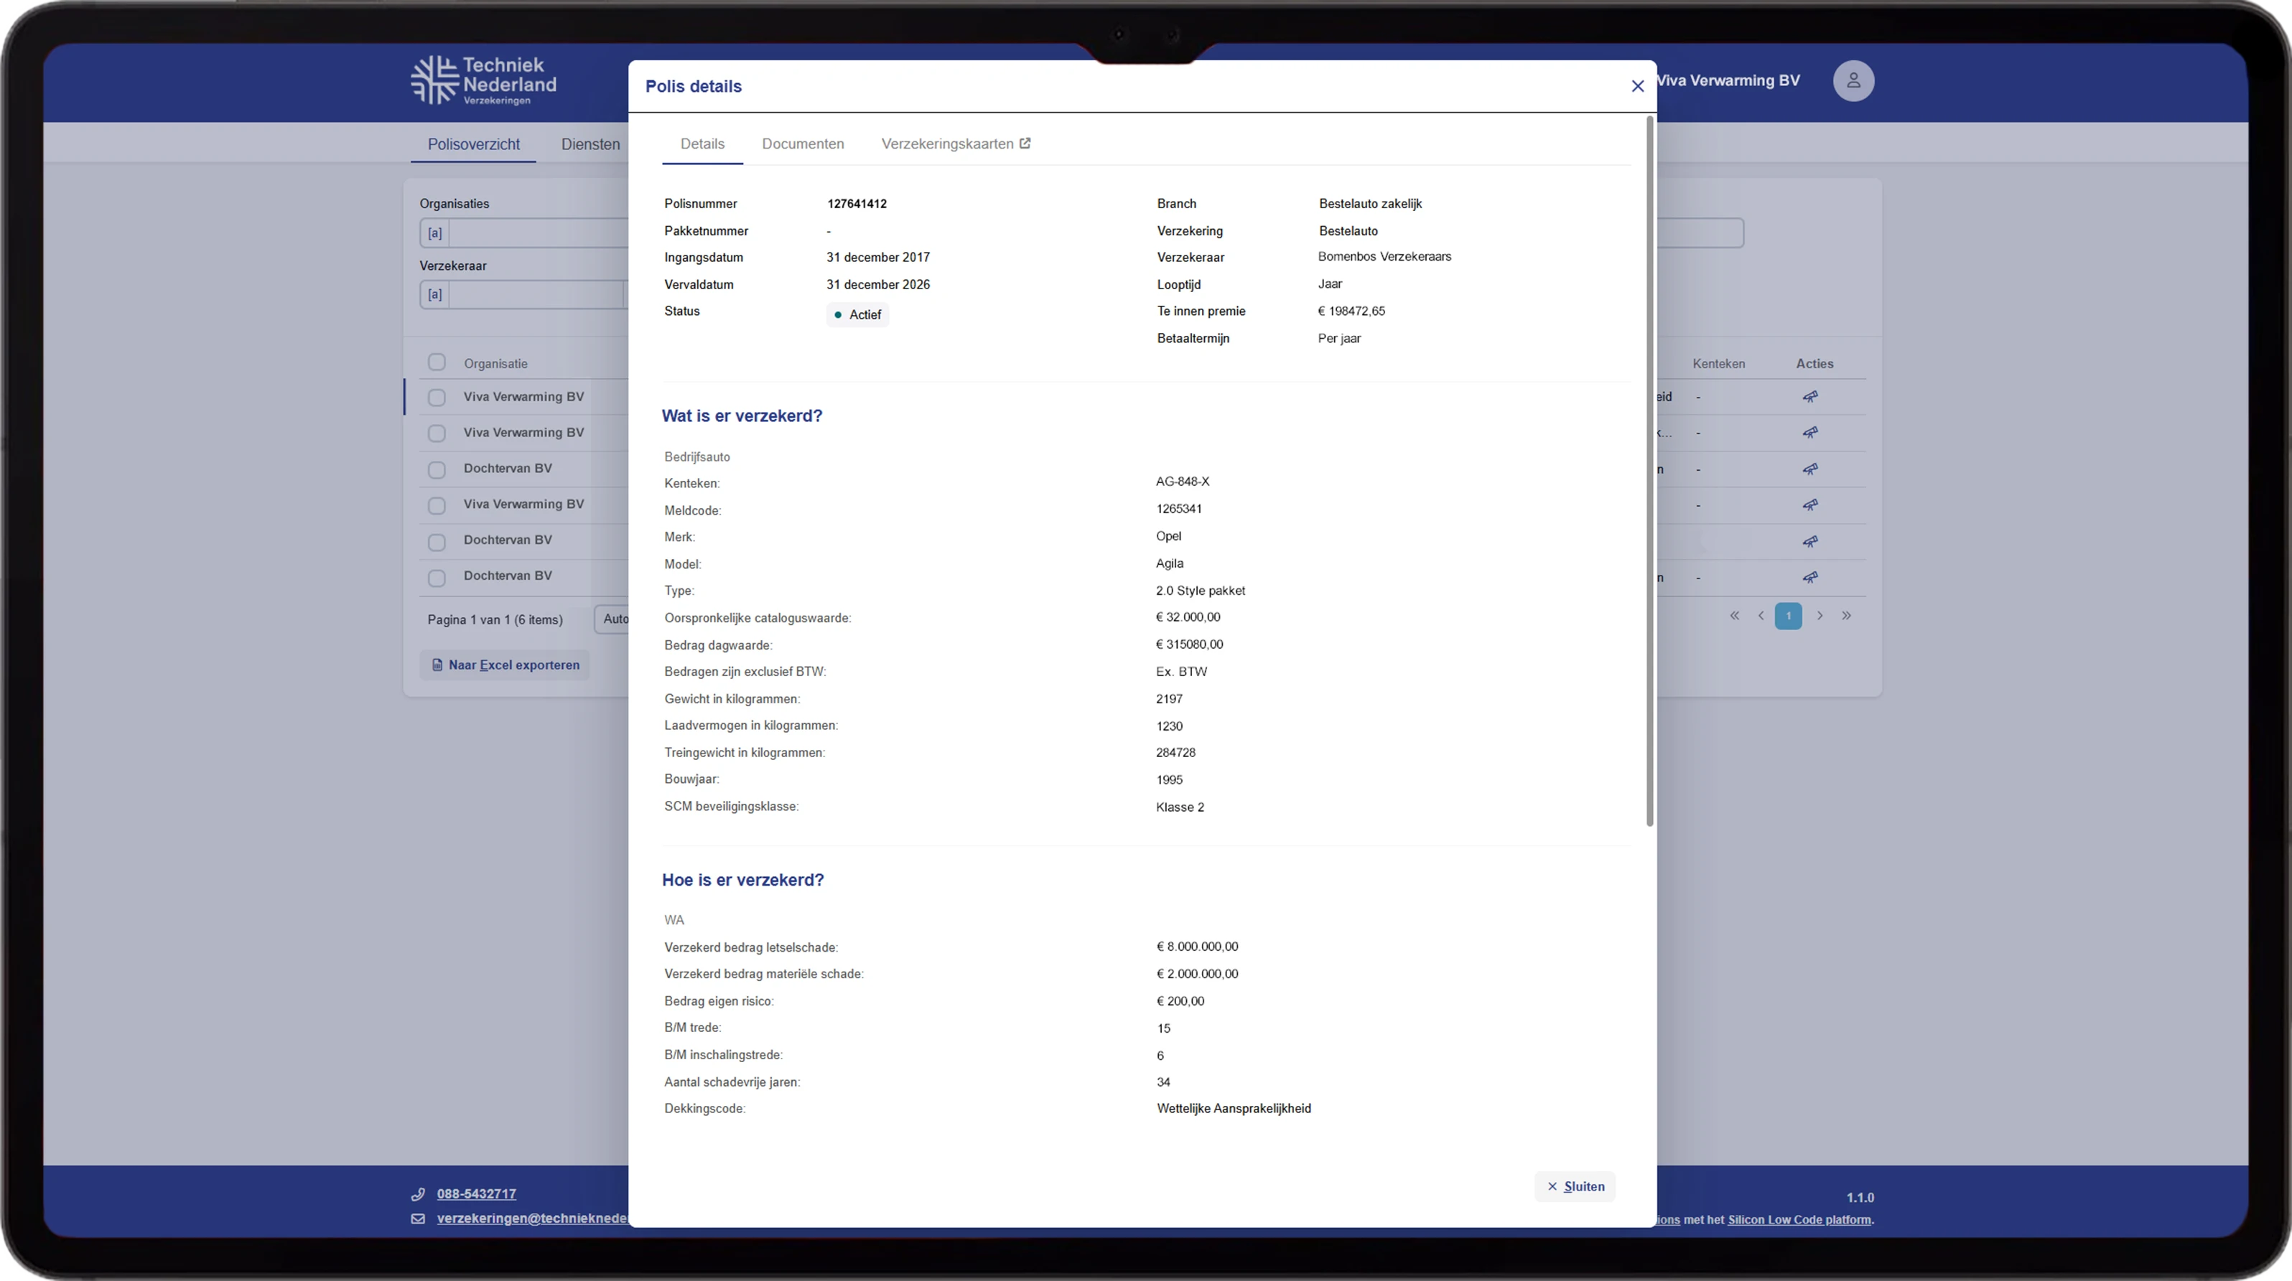Select checkbox for first Dochtervan BV row

point(436,469)
